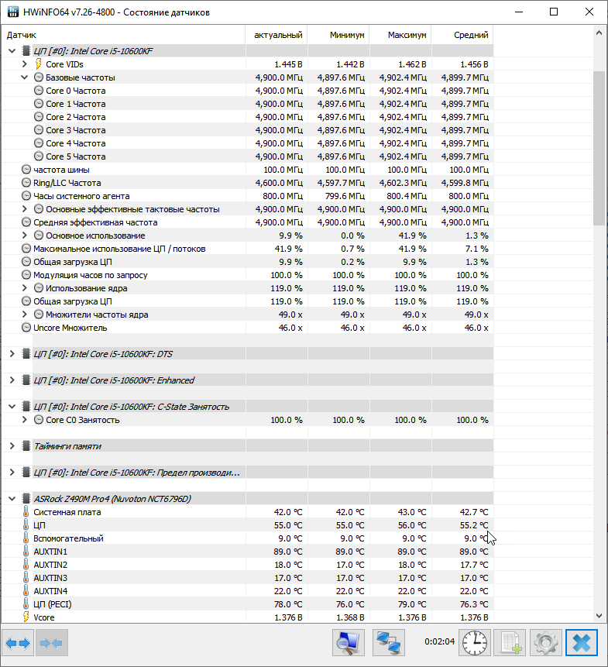Viewport: 608px width, 667px height.
Task: Click the thermometer icon next to AUXTIN1
Action: pyautogui.click(x=26, y=552)
